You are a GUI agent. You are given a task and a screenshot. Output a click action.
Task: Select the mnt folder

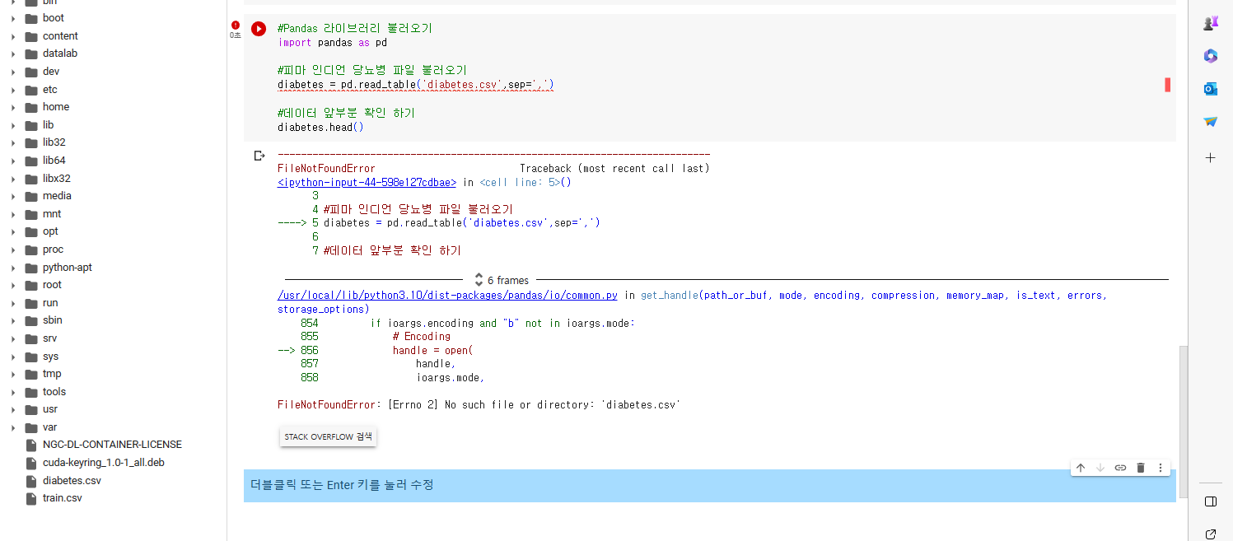tap(52, 214)
